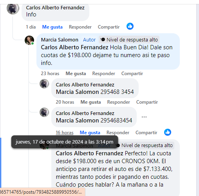Open the 16 horas timestamp link
The image size is (199, 196).
pyautogui.click(x=65, y=133)
